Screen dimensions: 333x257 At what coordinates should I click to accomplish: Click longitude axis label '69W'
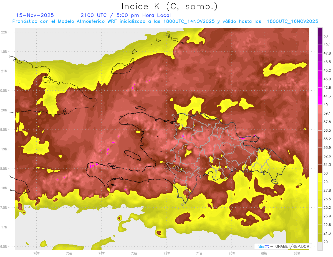coord(264,253)
